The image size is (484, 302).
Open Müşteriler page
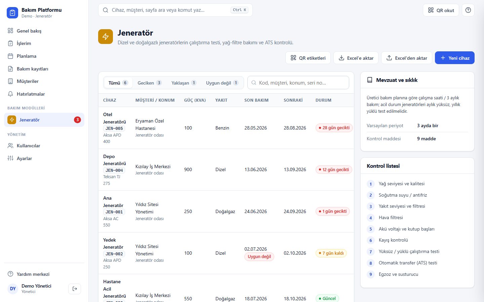[x=44, y=81]
